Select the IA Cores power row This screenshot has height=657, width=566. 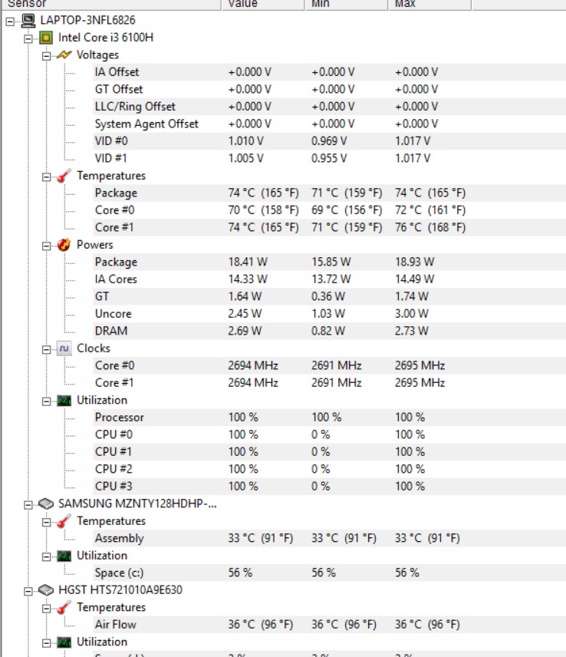tap(116, 279)
